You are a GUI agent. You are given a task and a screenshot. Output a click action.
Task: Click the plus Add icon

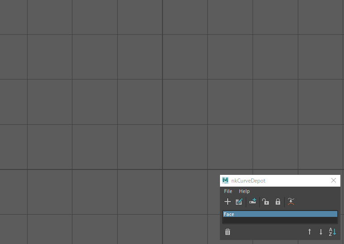[228, 202]
